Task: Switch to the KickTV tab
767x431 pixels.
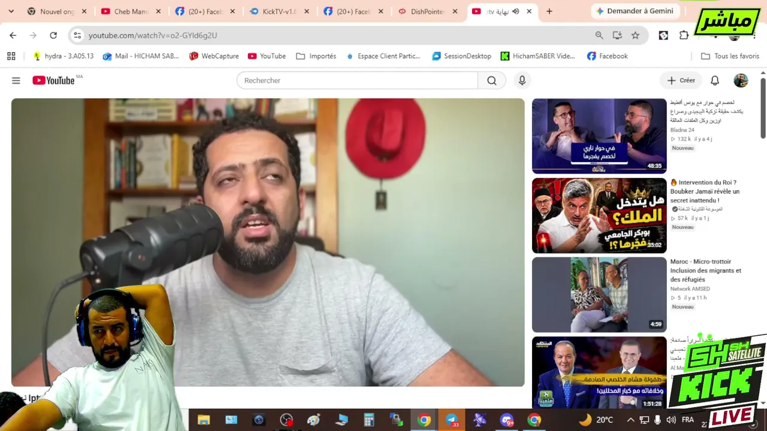Action: point(279,11)
